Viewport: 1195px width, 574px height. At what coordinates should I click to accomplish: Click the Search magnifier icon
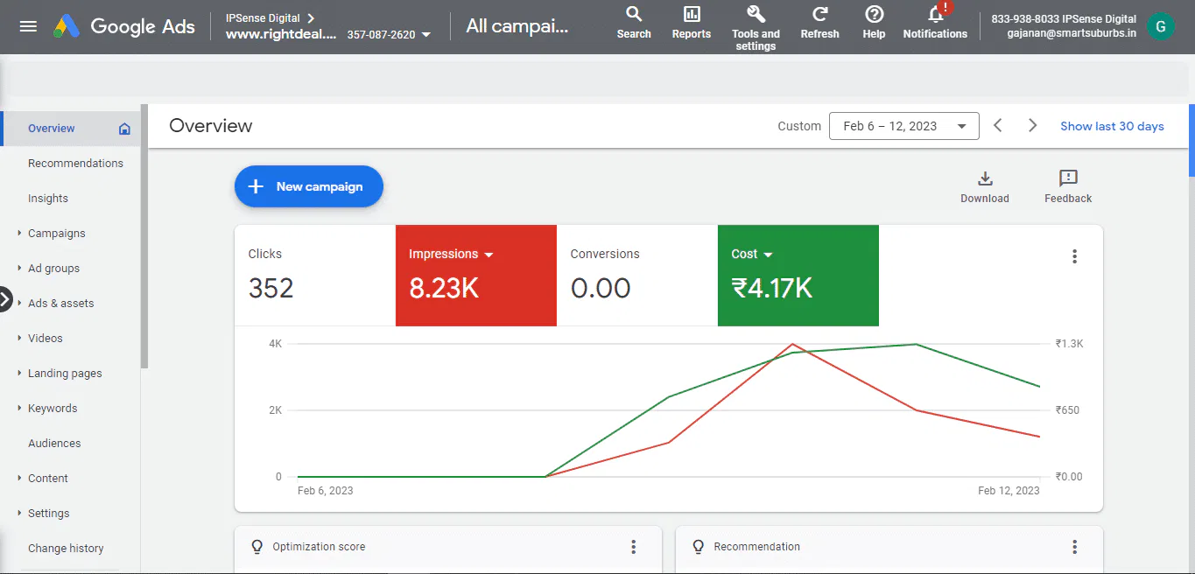click(634, 15)
